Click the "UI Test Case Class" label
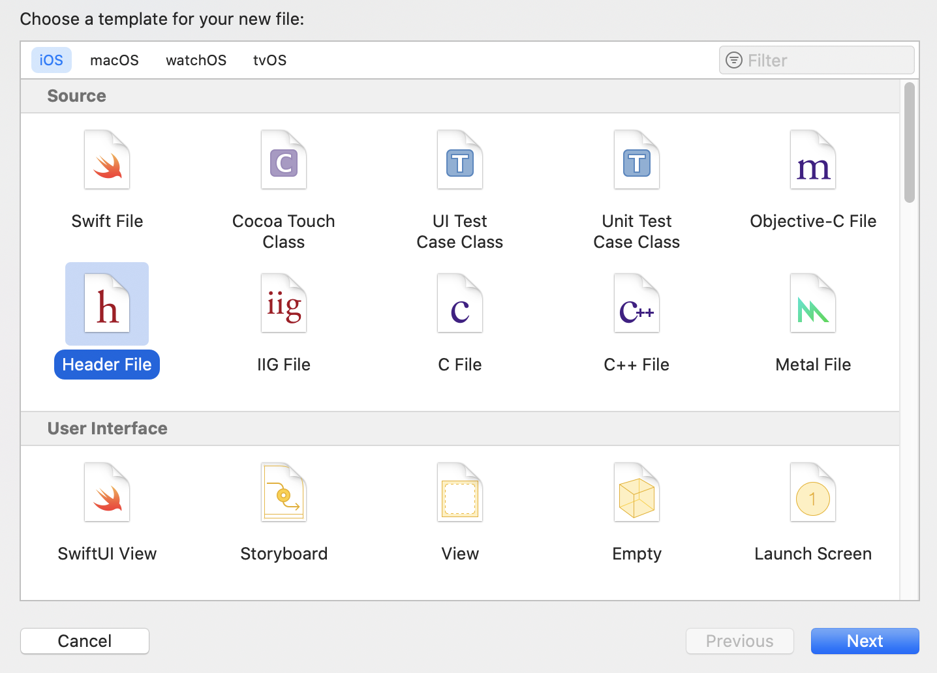 coord(460,232)
